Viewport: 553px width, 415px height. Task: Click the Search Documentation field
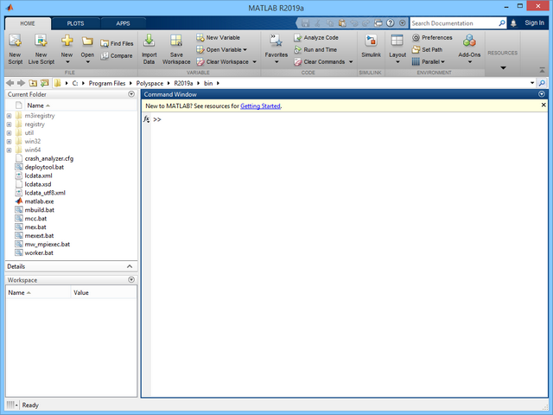454,23
